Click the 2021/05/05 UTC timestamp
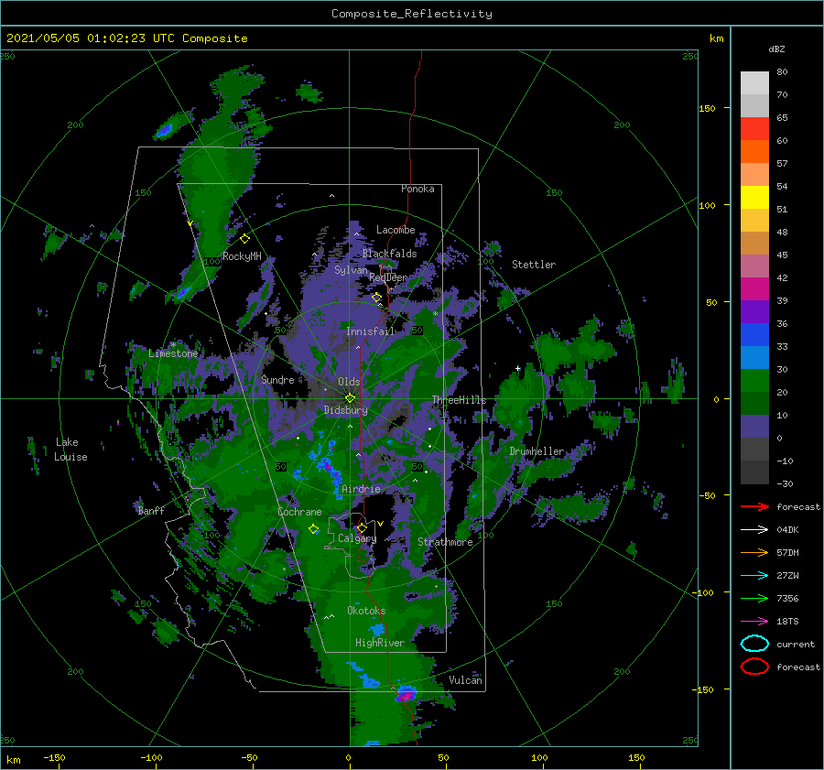The width and height of the screenshot is (824, 770). (126, 38)
